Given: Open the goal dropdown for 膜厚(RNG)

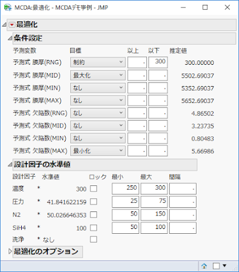Looking at the screenshot, I should tap(98, 62).
